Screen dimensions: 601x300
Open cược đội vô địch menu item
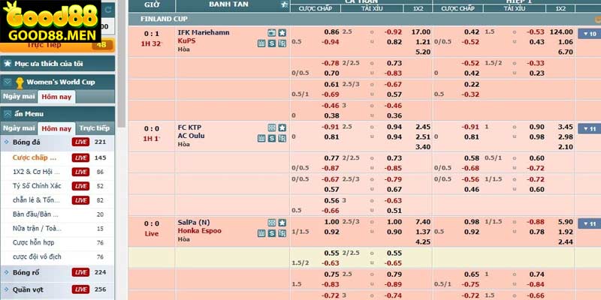coord(37,256)
